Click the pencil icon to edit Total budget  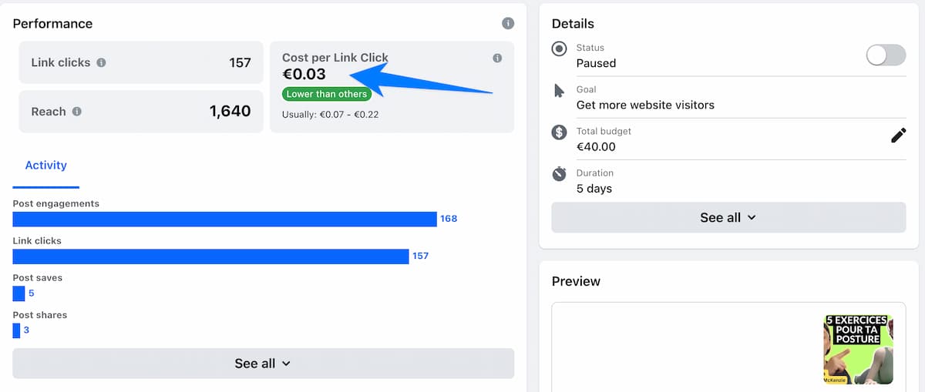coord(898,136)
